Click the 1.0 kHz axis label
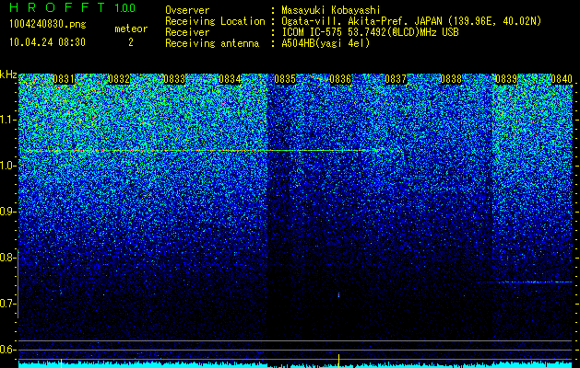Viewport: 580px width, 368px height. click(x=7, y=166)
